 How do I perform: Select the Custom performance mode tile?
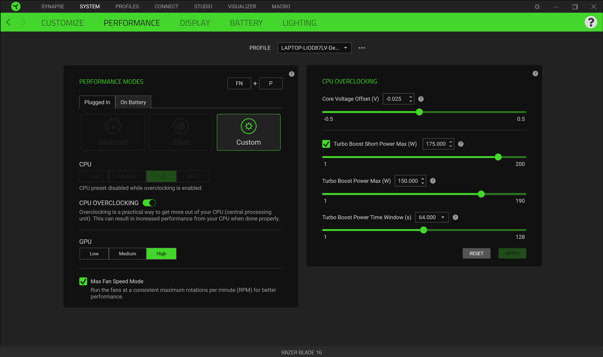coord(249,132)
